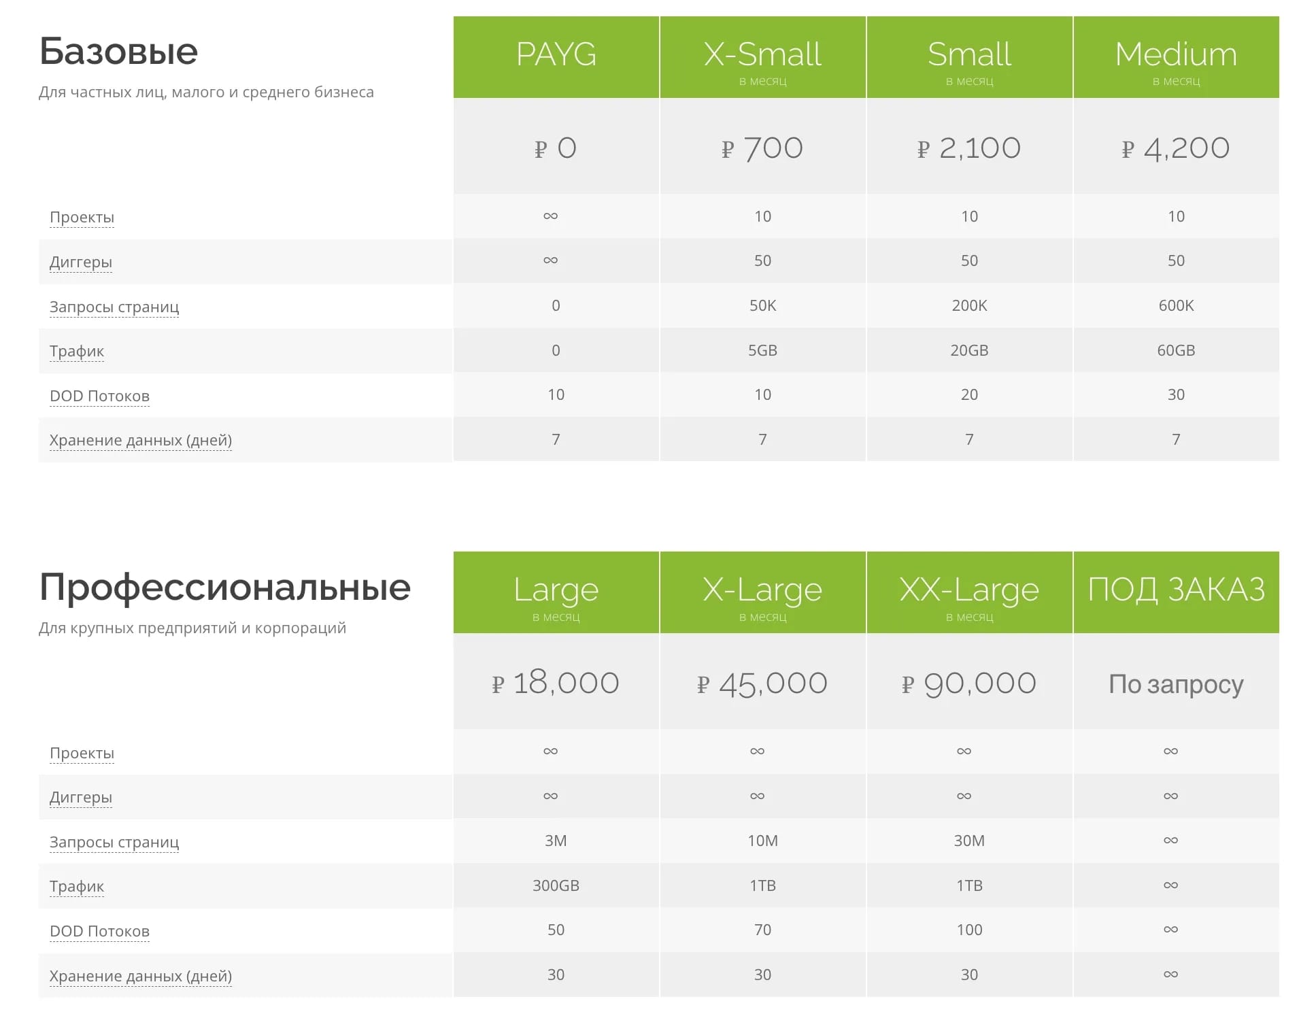Click Запросы страниц in Профессиональные table

coord(114,842)
